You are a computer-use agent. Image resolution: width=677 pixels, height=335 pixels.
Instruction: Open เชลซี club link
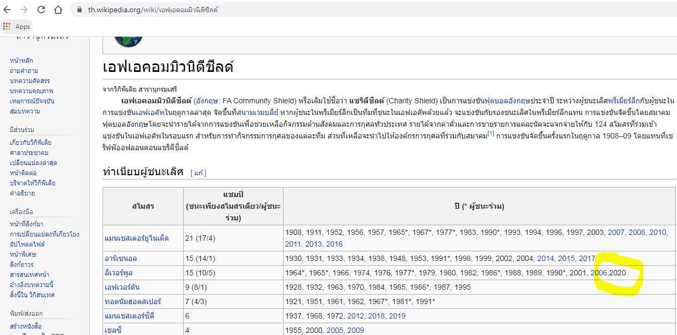pos(113,330)
